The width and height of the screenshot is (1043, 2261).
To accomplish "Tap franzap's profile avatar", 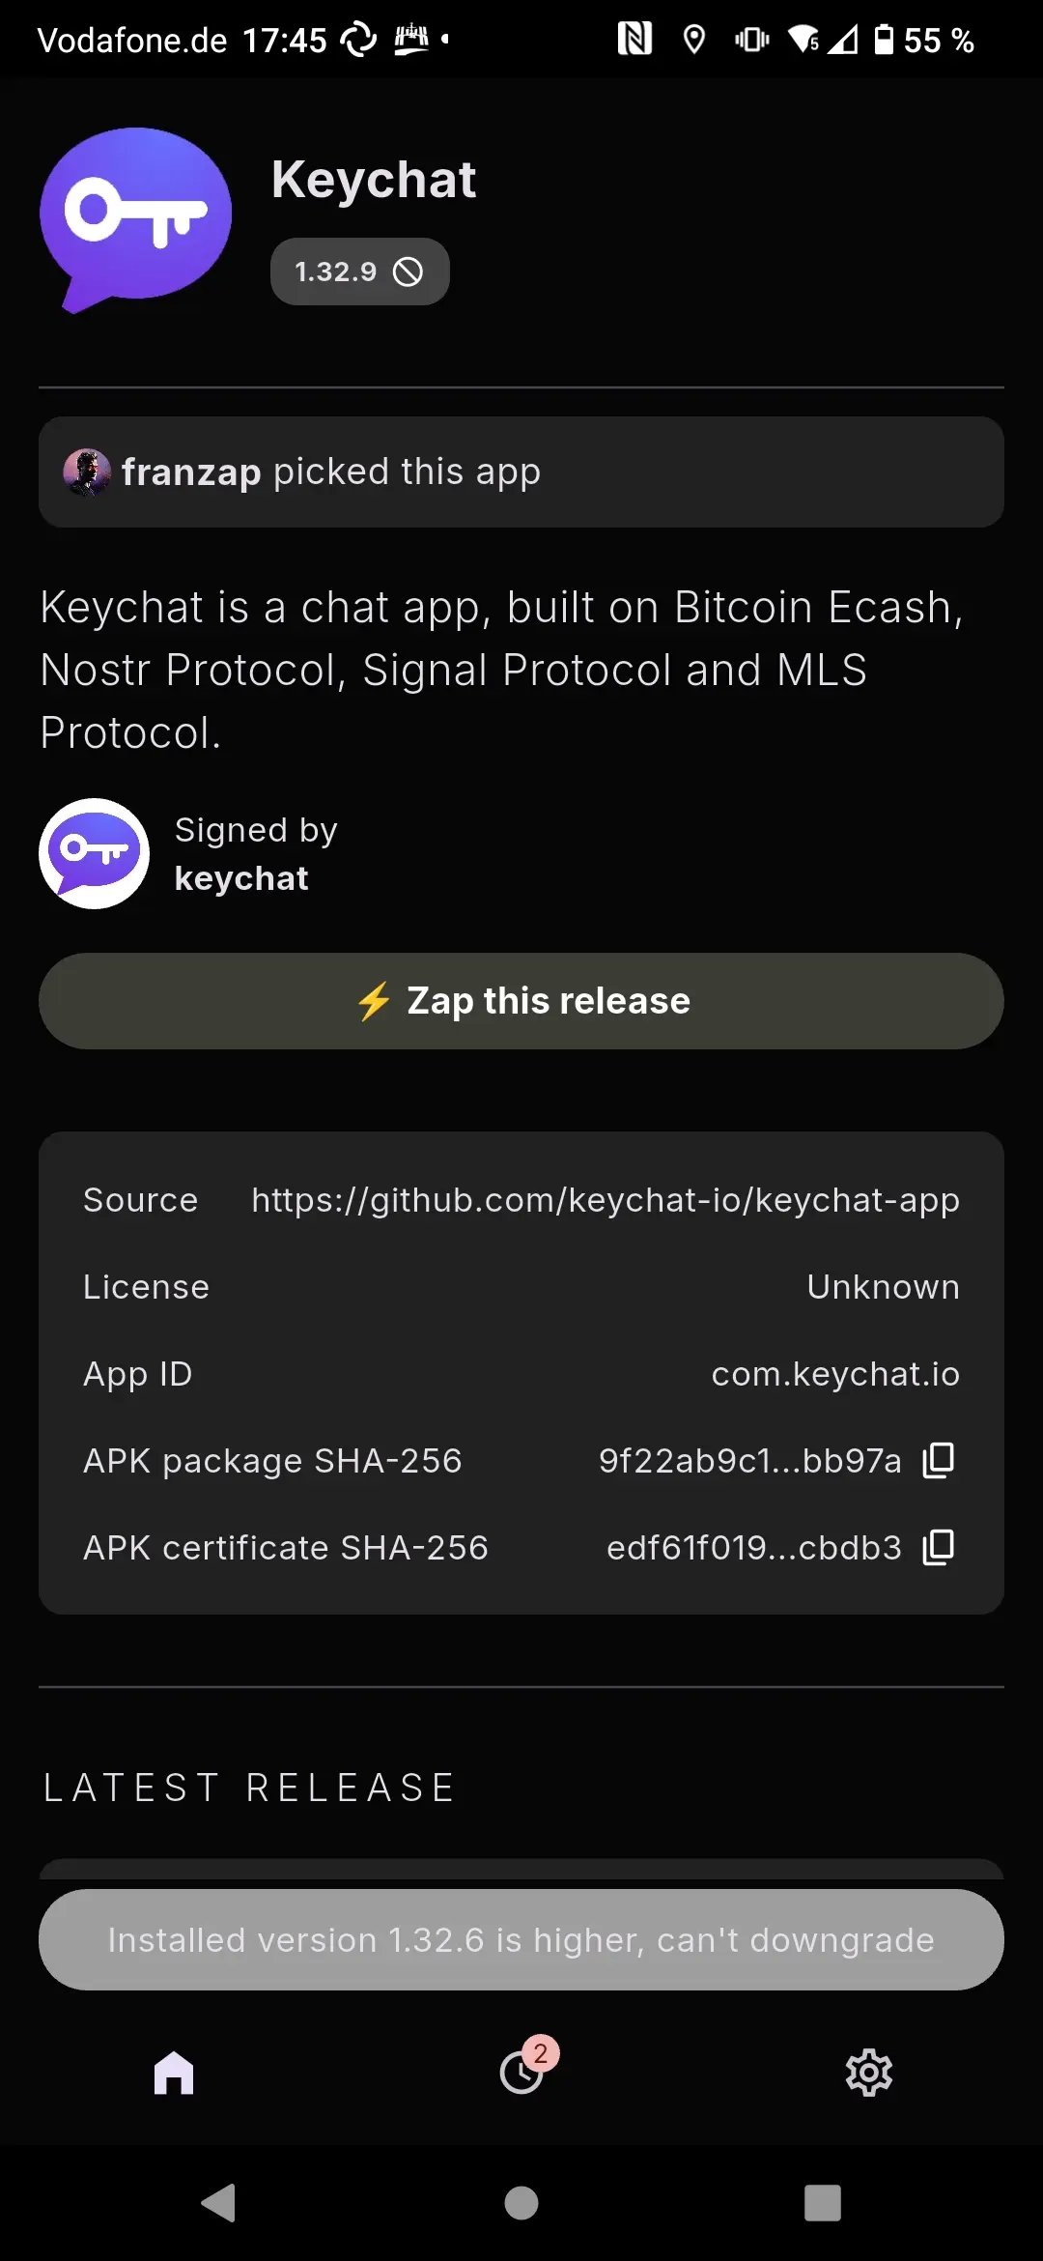I will click(x=87, y=472).
